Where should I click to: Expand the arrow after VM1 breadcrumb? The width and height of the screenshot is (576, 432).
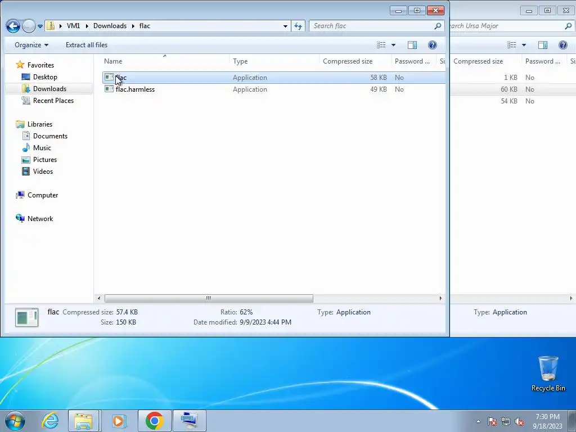click(x=87, y=26)
